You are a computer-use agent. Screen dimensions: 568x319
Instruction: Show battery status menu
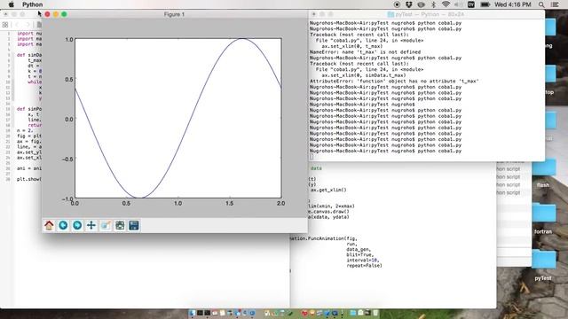tap(485, 4)
